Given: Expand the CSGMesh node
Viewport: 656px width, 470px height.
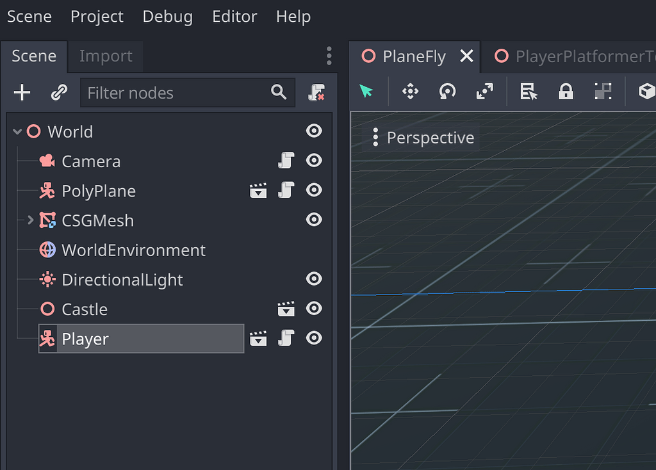Looking at the screenshot, I should [30, 220].
